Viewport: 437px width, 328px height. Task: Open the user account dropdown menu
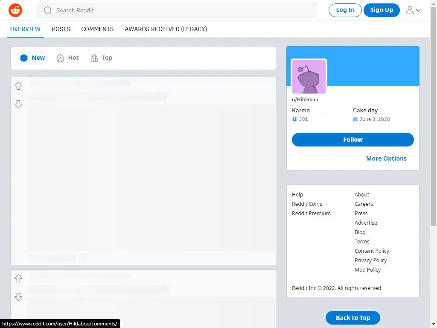(413, 10)
